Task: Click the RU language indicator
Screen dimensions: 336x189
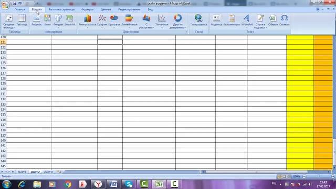Action: click(x=274, y=184)
